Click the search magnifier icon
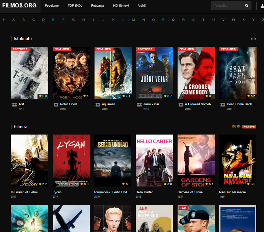264x232 pixels. point(246,5)
